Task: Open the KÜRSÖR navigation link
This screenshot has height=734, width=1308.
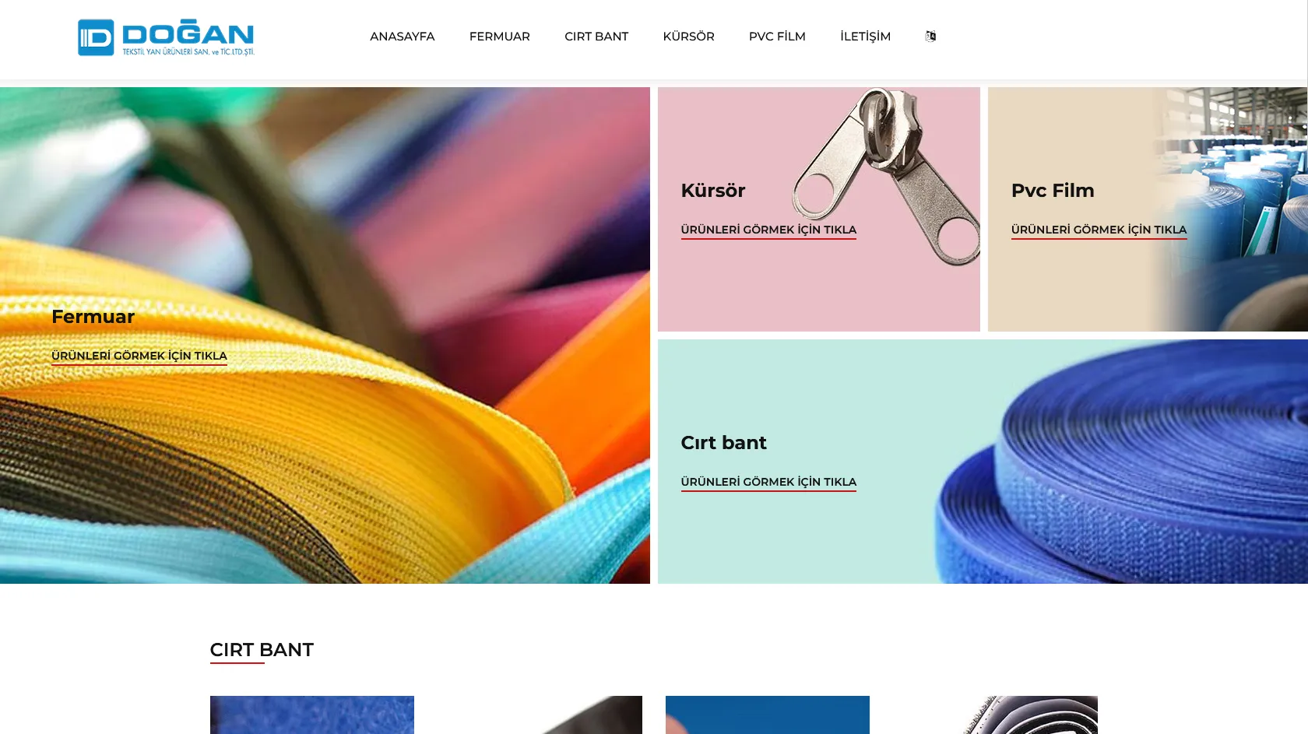Action: coord(689,37)
